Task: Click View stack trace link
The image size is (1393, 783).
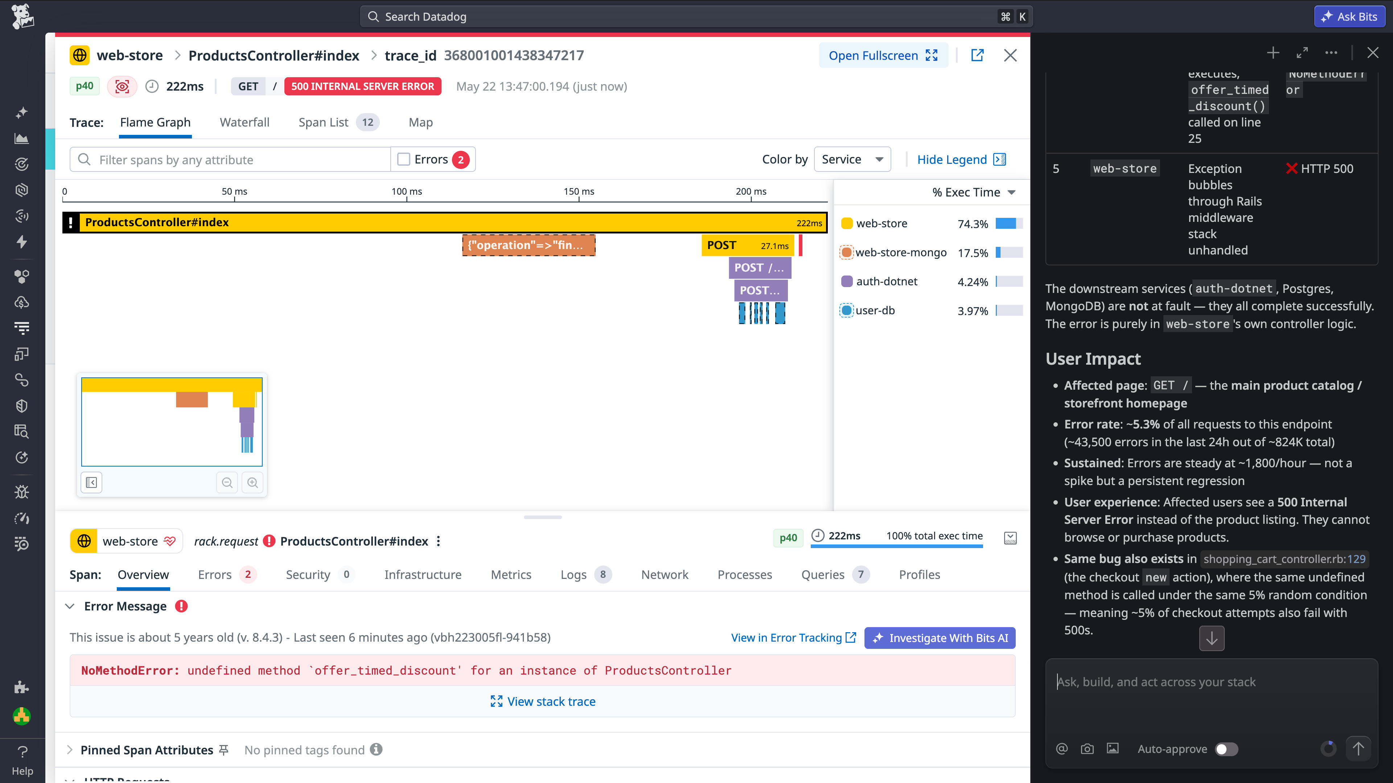Action: coord(542,701)
